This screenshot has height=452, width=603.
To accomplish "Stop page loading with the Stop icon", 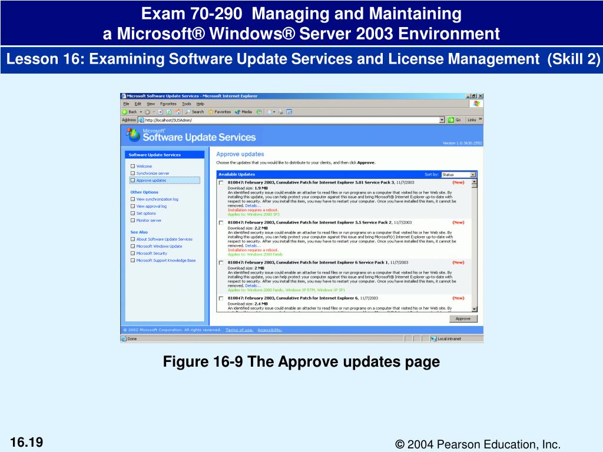I will [x=160, y=112].
